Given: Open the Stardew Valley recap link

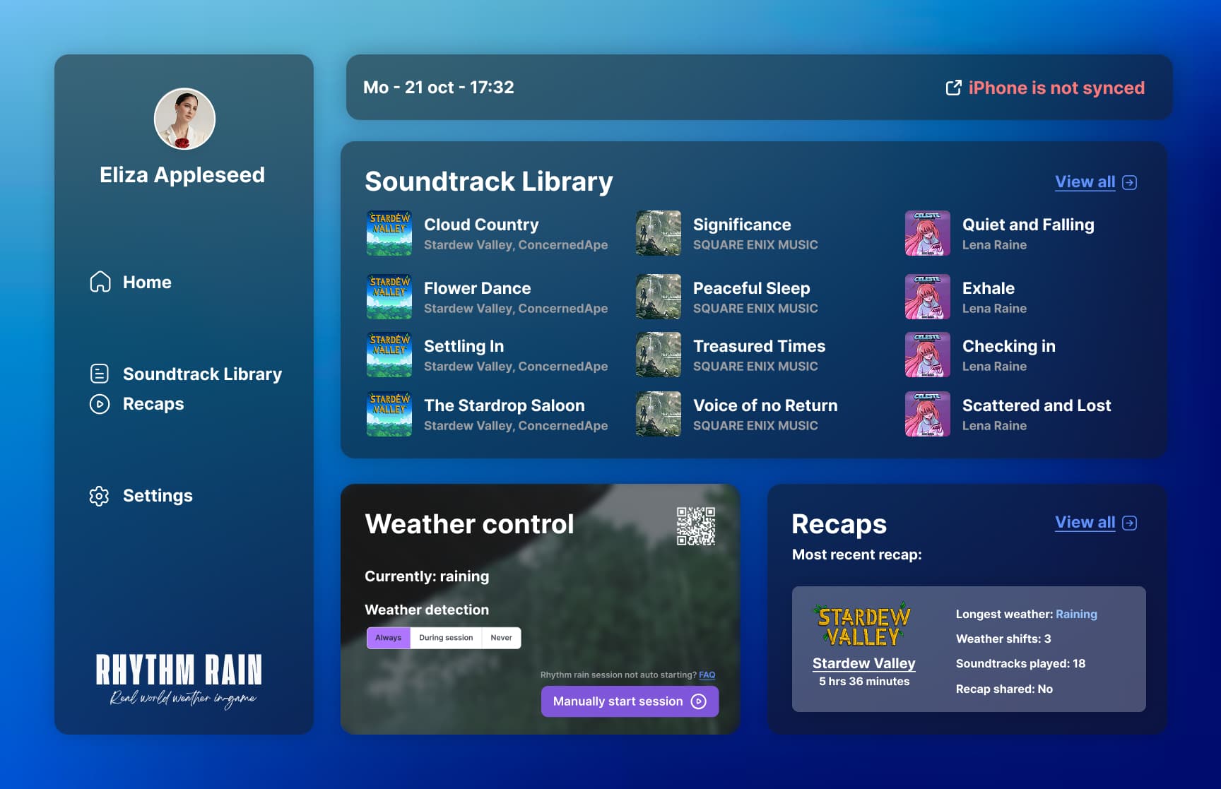Looking at the screenshot, I should point(863,663).
